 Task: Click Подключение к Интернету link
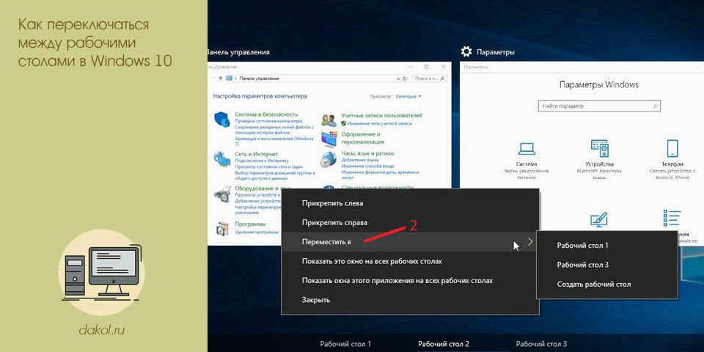[x=260, y=161]
